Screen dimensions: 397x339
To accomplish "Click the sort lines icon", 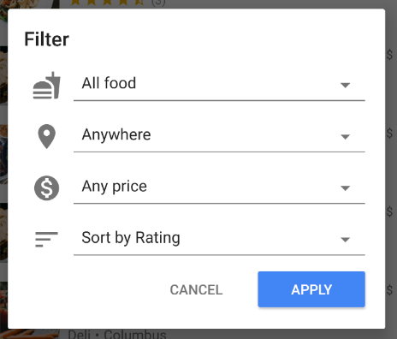I will (x=46, y=239).
